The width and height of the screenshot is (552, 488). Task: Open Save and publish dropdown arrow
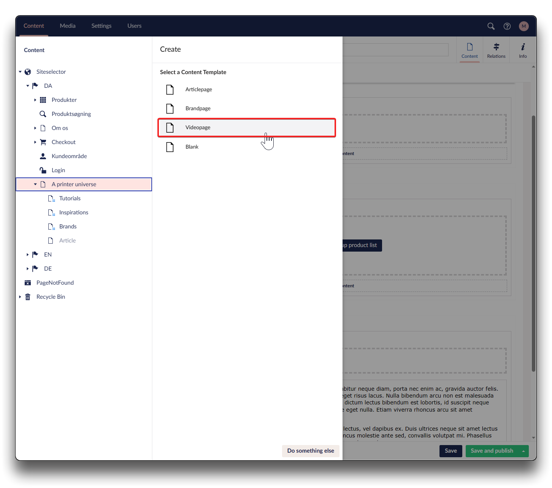coord(523,451)
